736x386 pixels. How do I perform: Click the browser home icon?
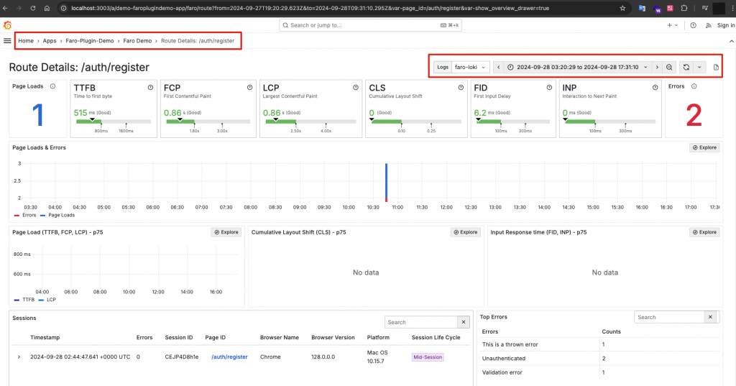pos(47,8)
